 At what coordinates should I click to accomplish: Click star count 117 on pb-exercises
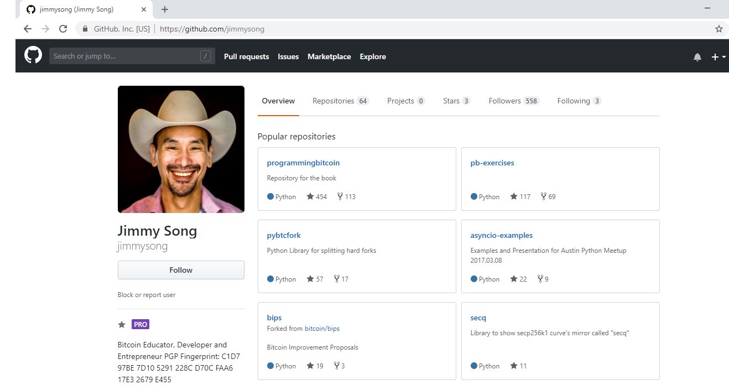[520, 196]
